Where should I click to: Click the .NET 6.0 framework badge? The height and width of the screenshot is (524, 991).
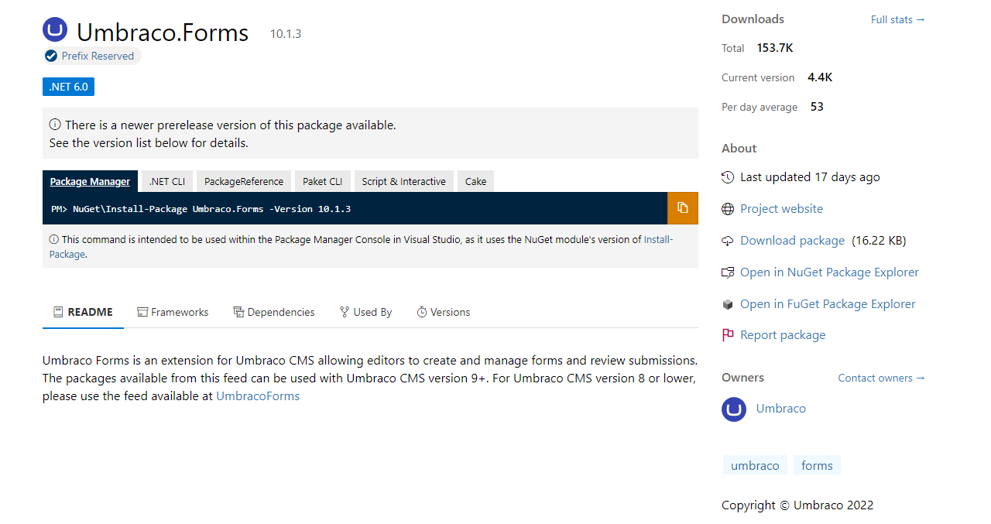(x=69, y=87)
